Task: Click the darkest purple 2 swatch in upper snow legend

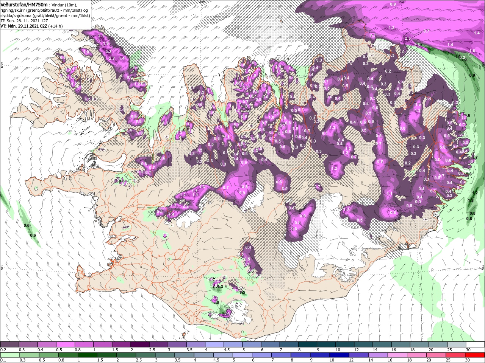Action: 140,344
